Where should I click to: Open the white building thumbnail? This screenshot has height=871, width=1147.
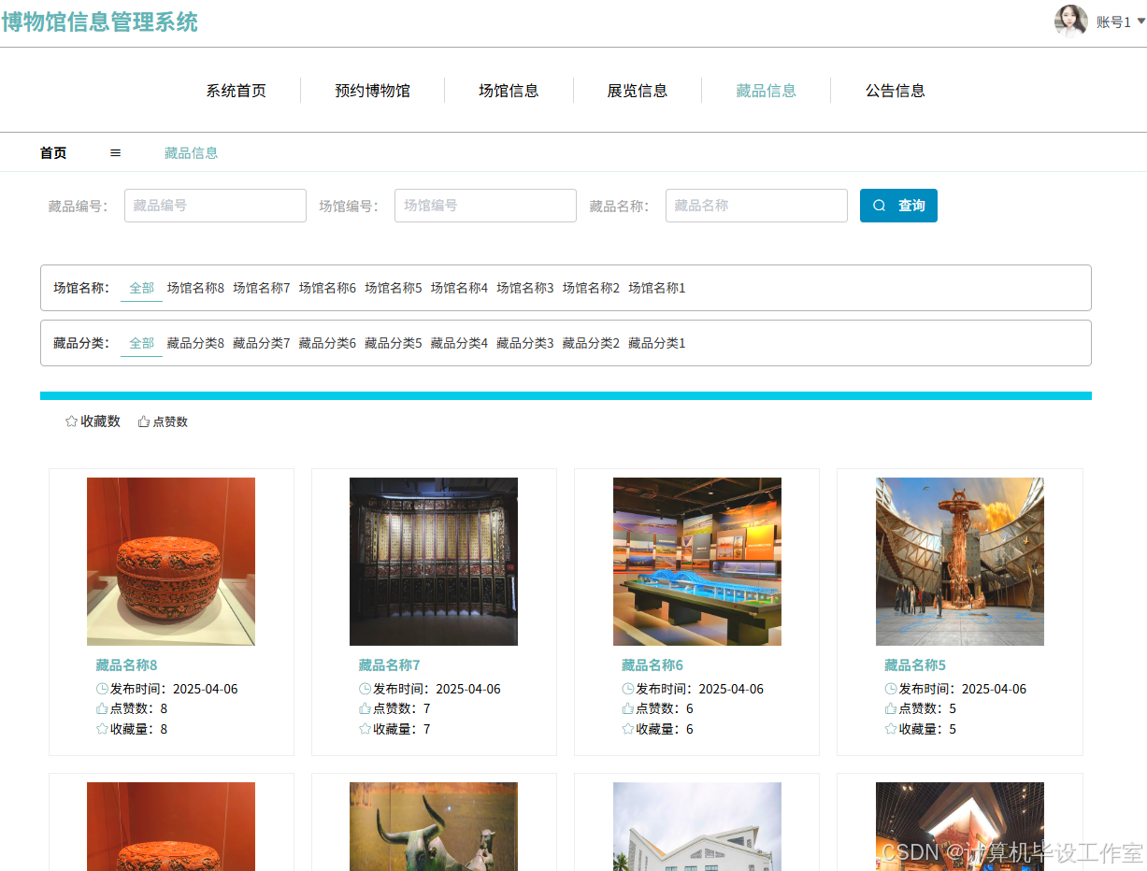pyautogui.click(x=697, y=826)
